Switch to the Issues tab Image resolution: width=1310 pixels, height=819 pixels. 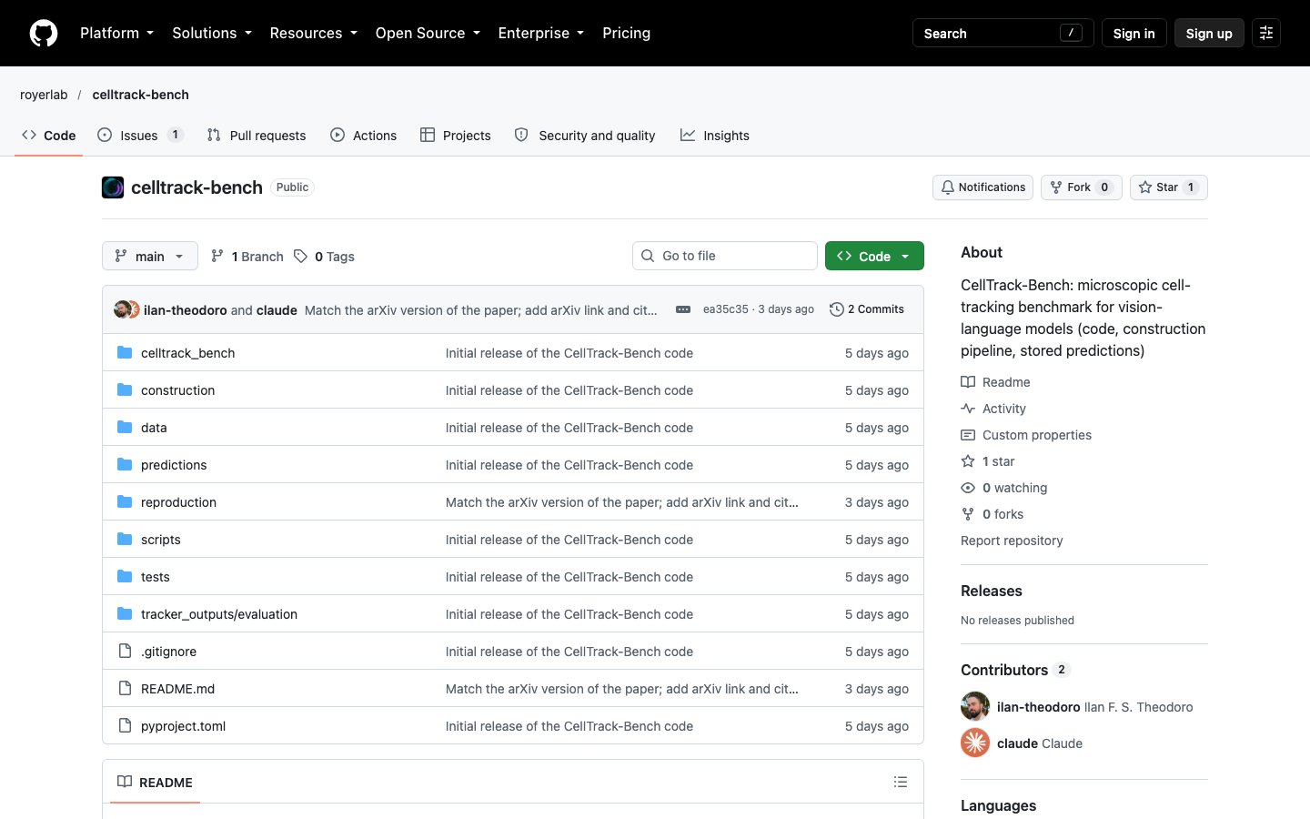[x=141, y=135]
